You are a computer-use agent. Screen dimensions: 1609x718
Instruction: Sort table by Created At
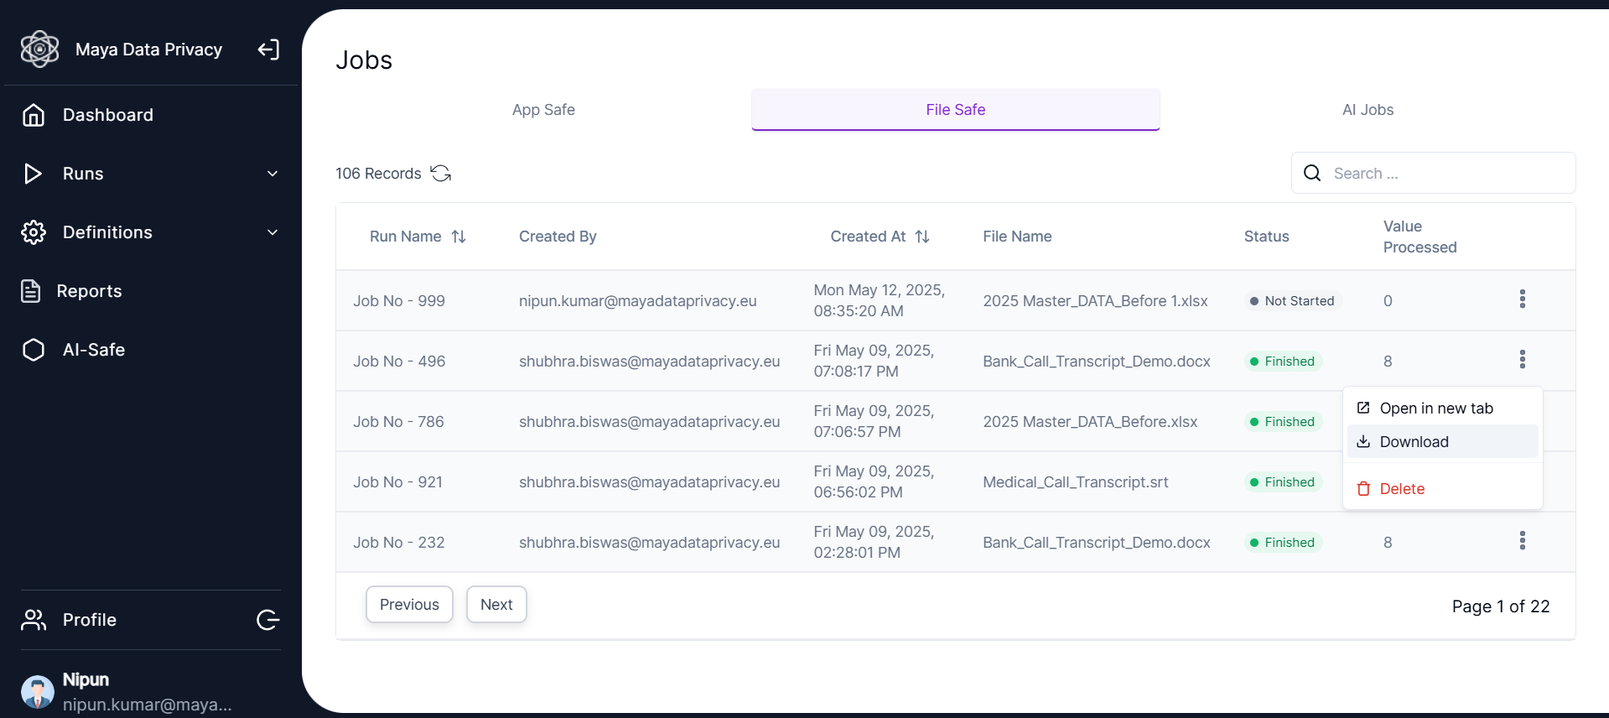point(922,237)
